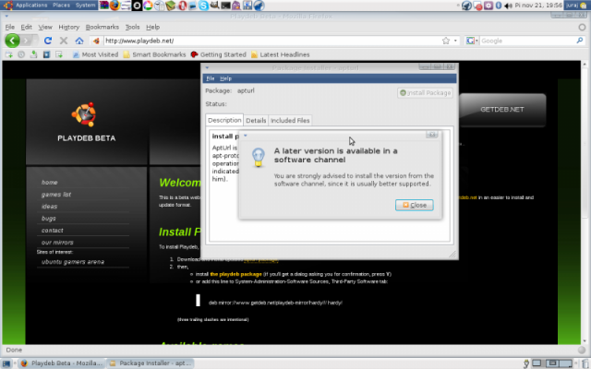The height and width of the screenshot is (369, 591).
Task: Click Firefox's Stop loading X icon
Action: click(x=64, y=41)
